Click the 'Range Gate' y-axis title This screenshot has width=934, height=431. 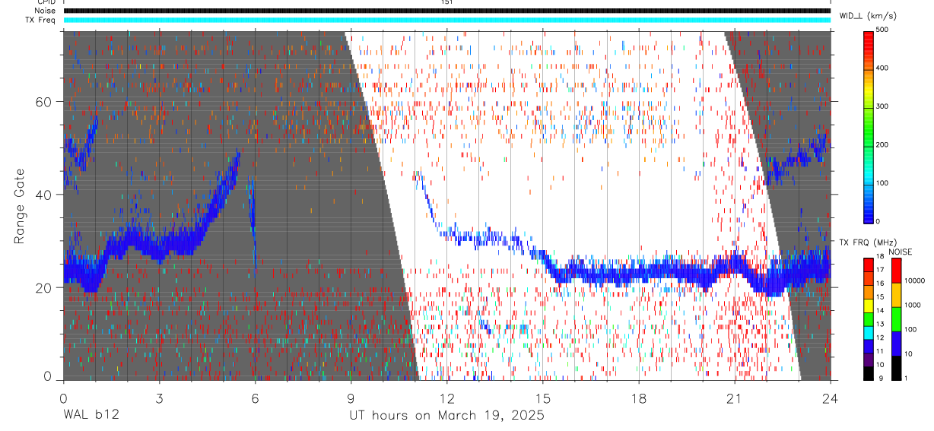pos(21,207)
